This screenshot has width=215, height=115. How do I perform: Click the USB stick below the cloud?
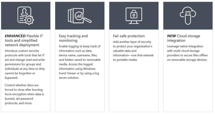point(188,18)
